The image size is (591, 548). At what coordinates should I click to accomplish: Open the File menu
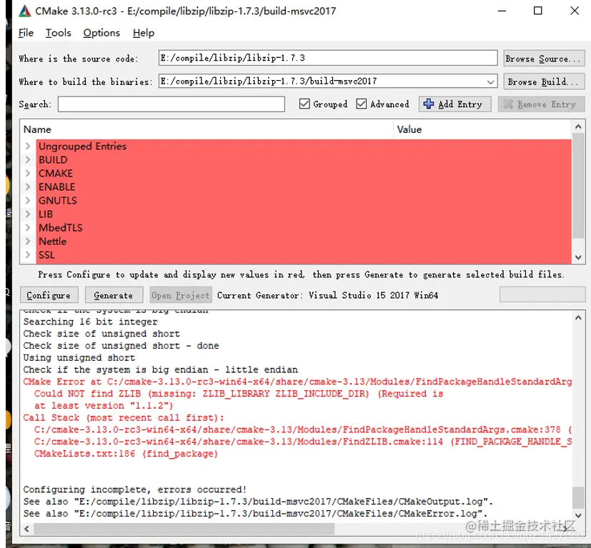pyautogui.click(x=26, y=33)
